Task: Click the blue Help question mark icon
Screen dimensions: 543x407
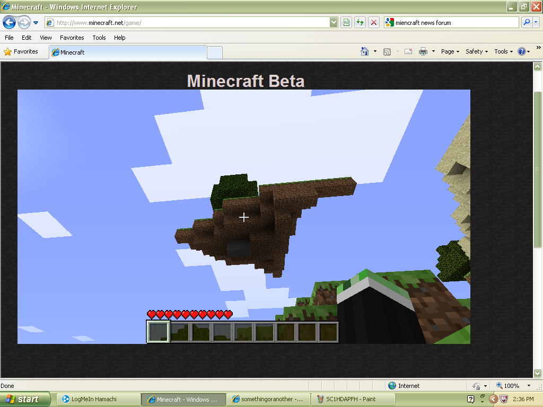Action: (x=522, y=51)
